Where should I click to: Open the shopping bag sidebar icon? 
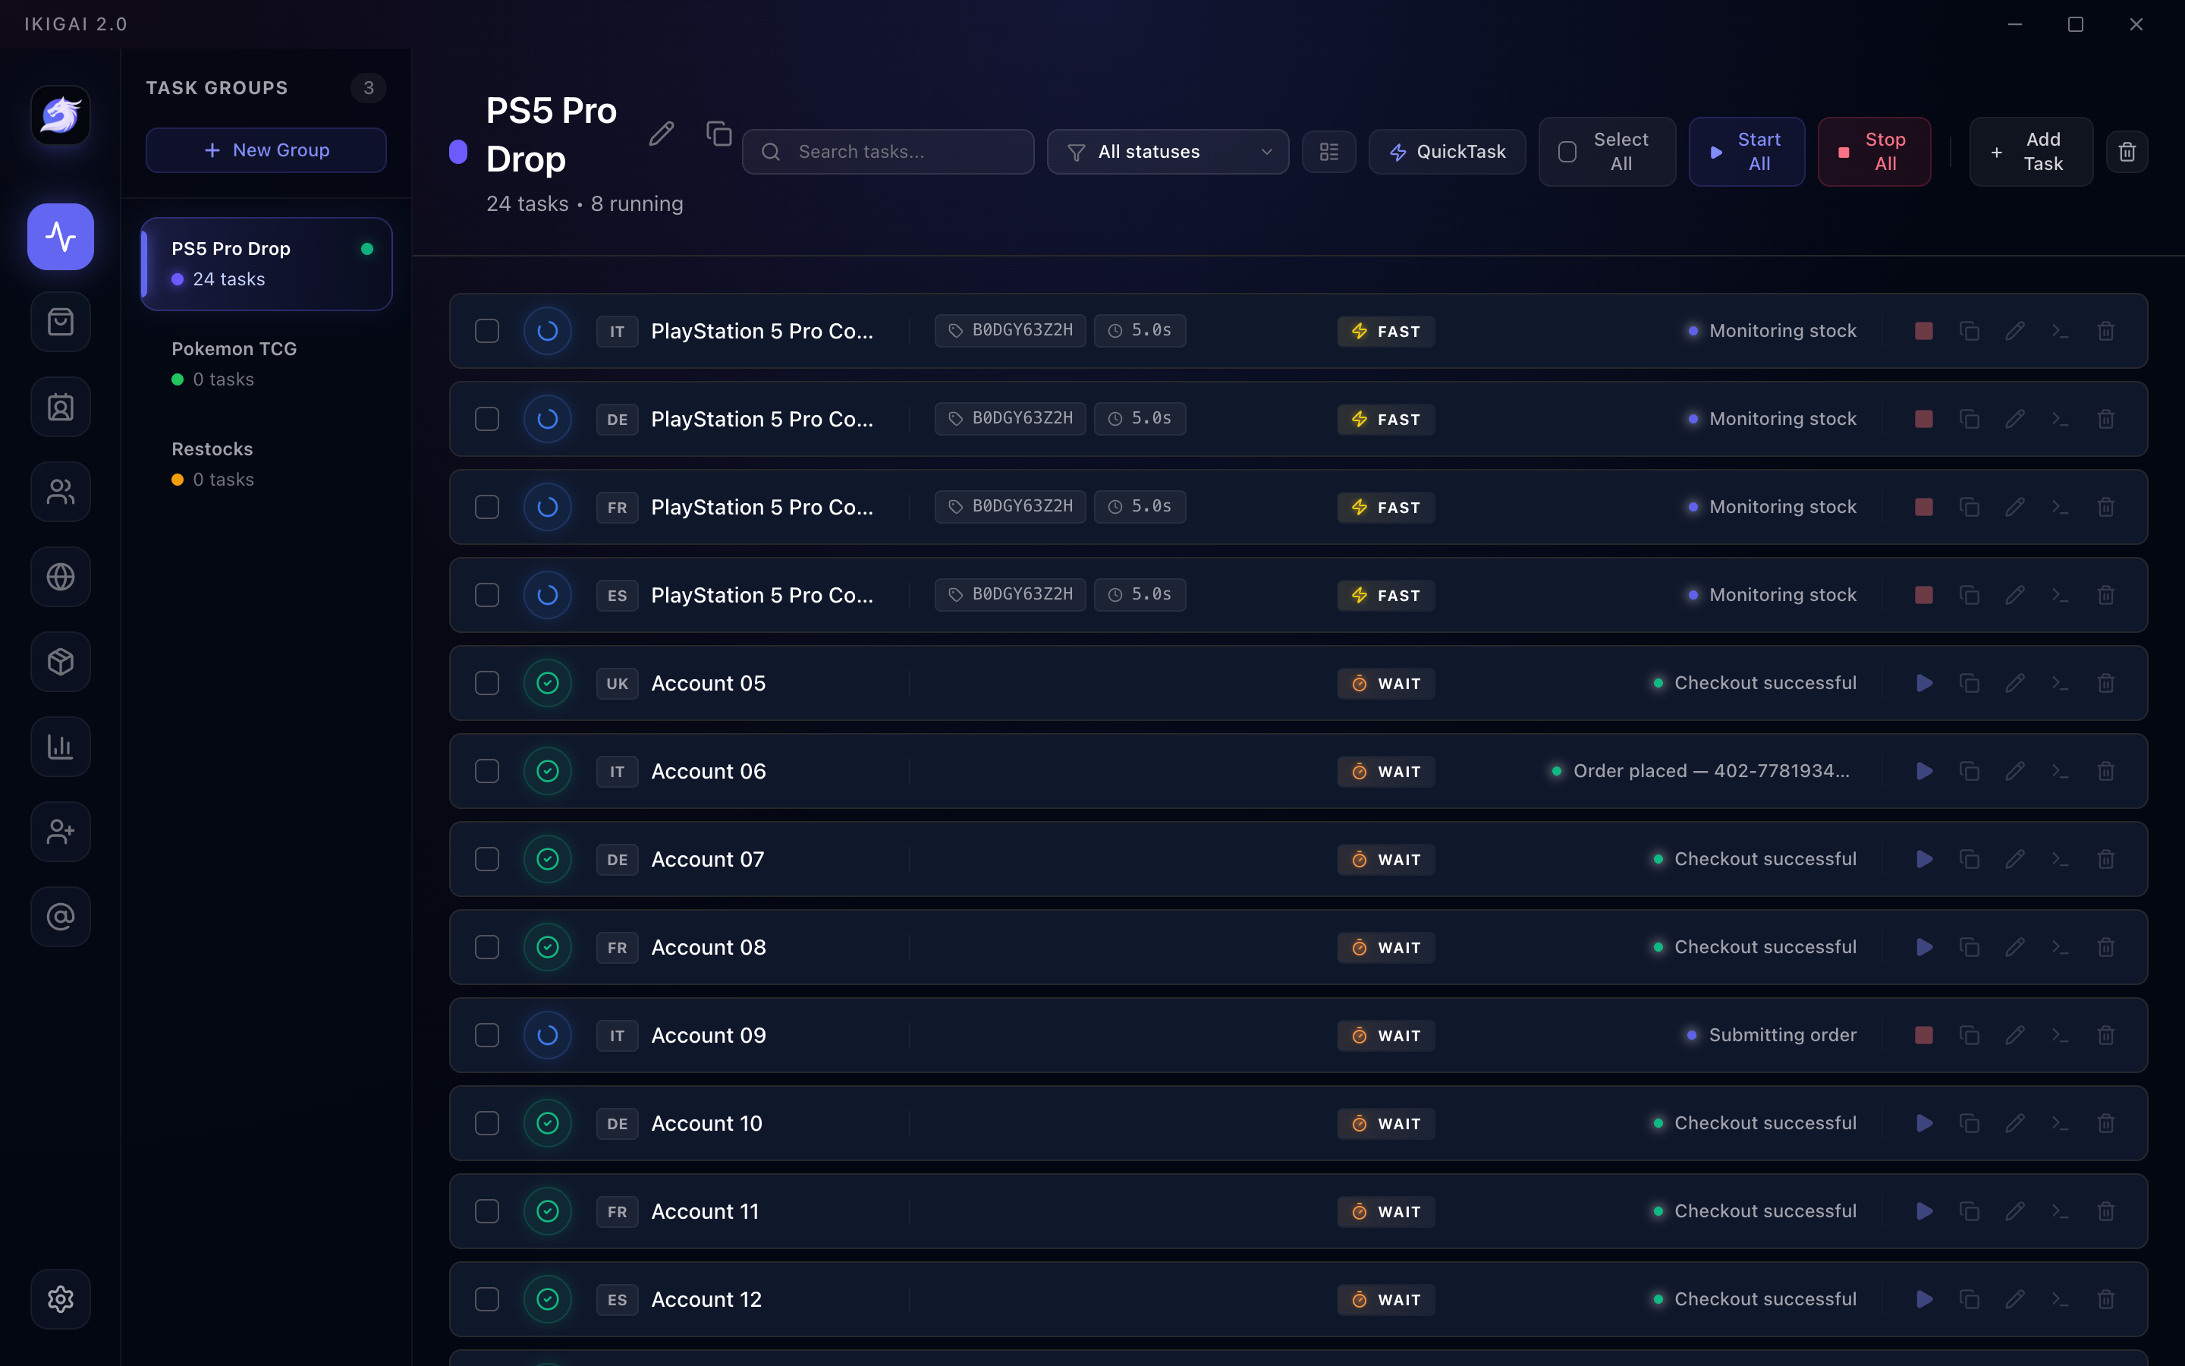[61, 322]
